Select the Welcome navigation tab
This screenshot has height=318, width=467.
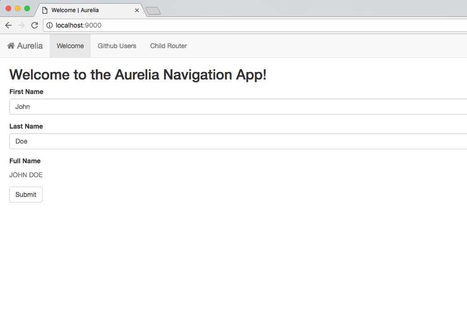click(x=70, y=46)
